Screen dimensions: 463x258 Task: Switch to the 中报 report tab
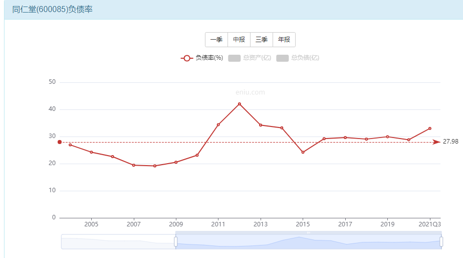pyautogui.click(x=239, y=40)
